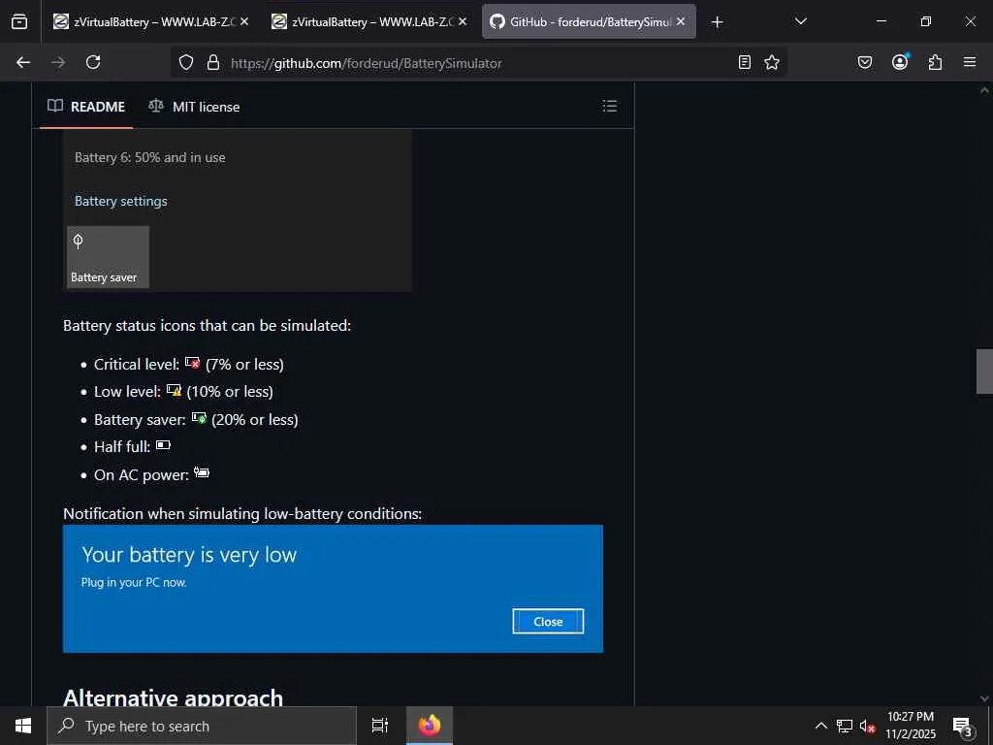This screenshot has width=993, height=745.
Task: Close the second zVirtualBattery tab
Action: click(x=463, y=21)
